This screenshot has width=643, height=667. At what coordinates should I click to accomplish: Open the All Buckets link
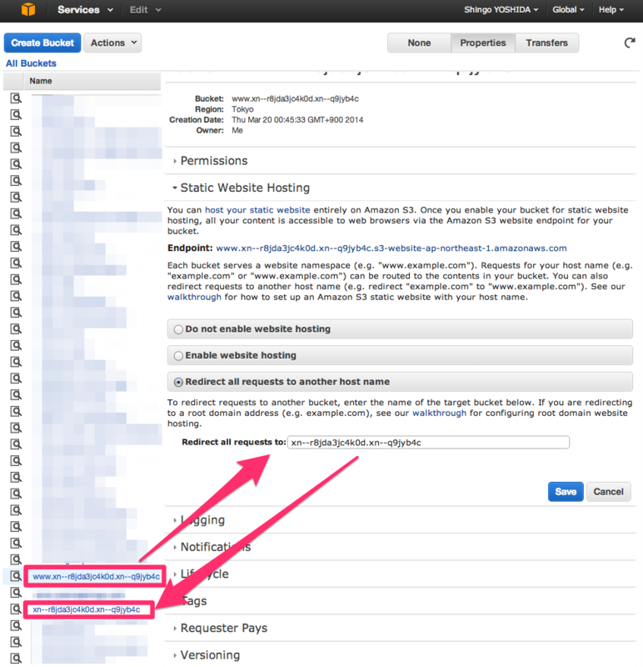coord(31,63)
